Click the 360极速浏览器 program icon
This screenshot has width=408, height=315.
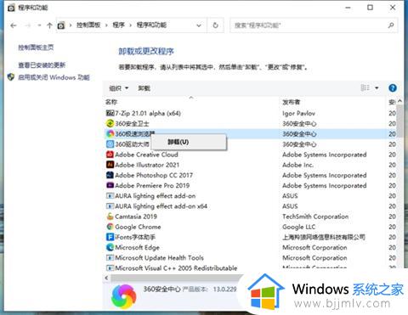click(110, 133)
